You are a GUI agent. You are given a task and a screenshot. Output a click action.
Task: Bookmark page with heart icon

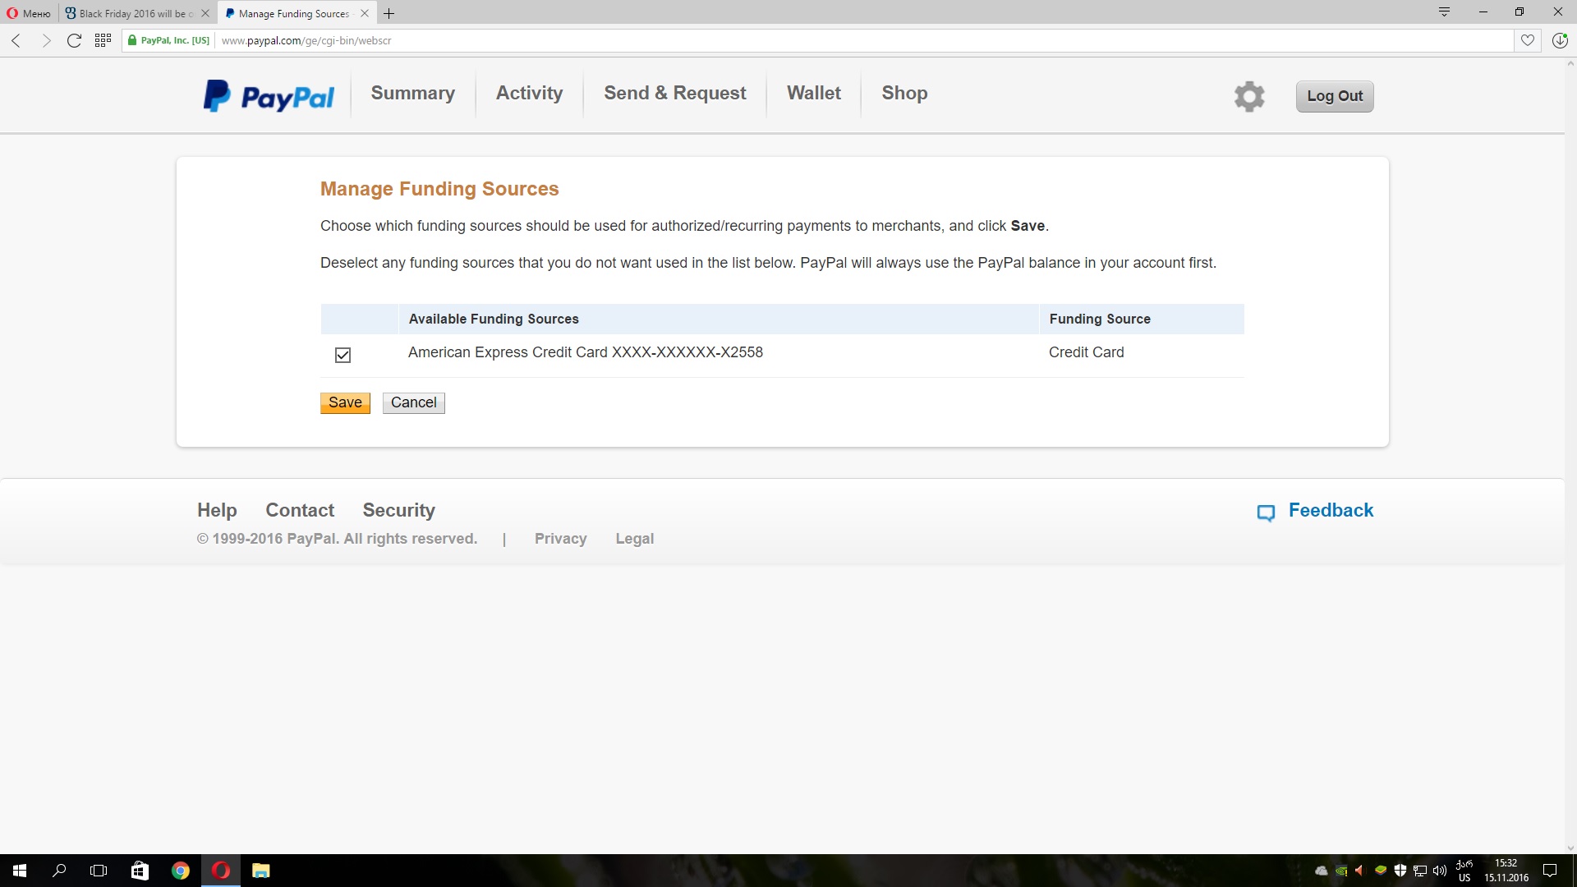click(x=1527, y=40)
